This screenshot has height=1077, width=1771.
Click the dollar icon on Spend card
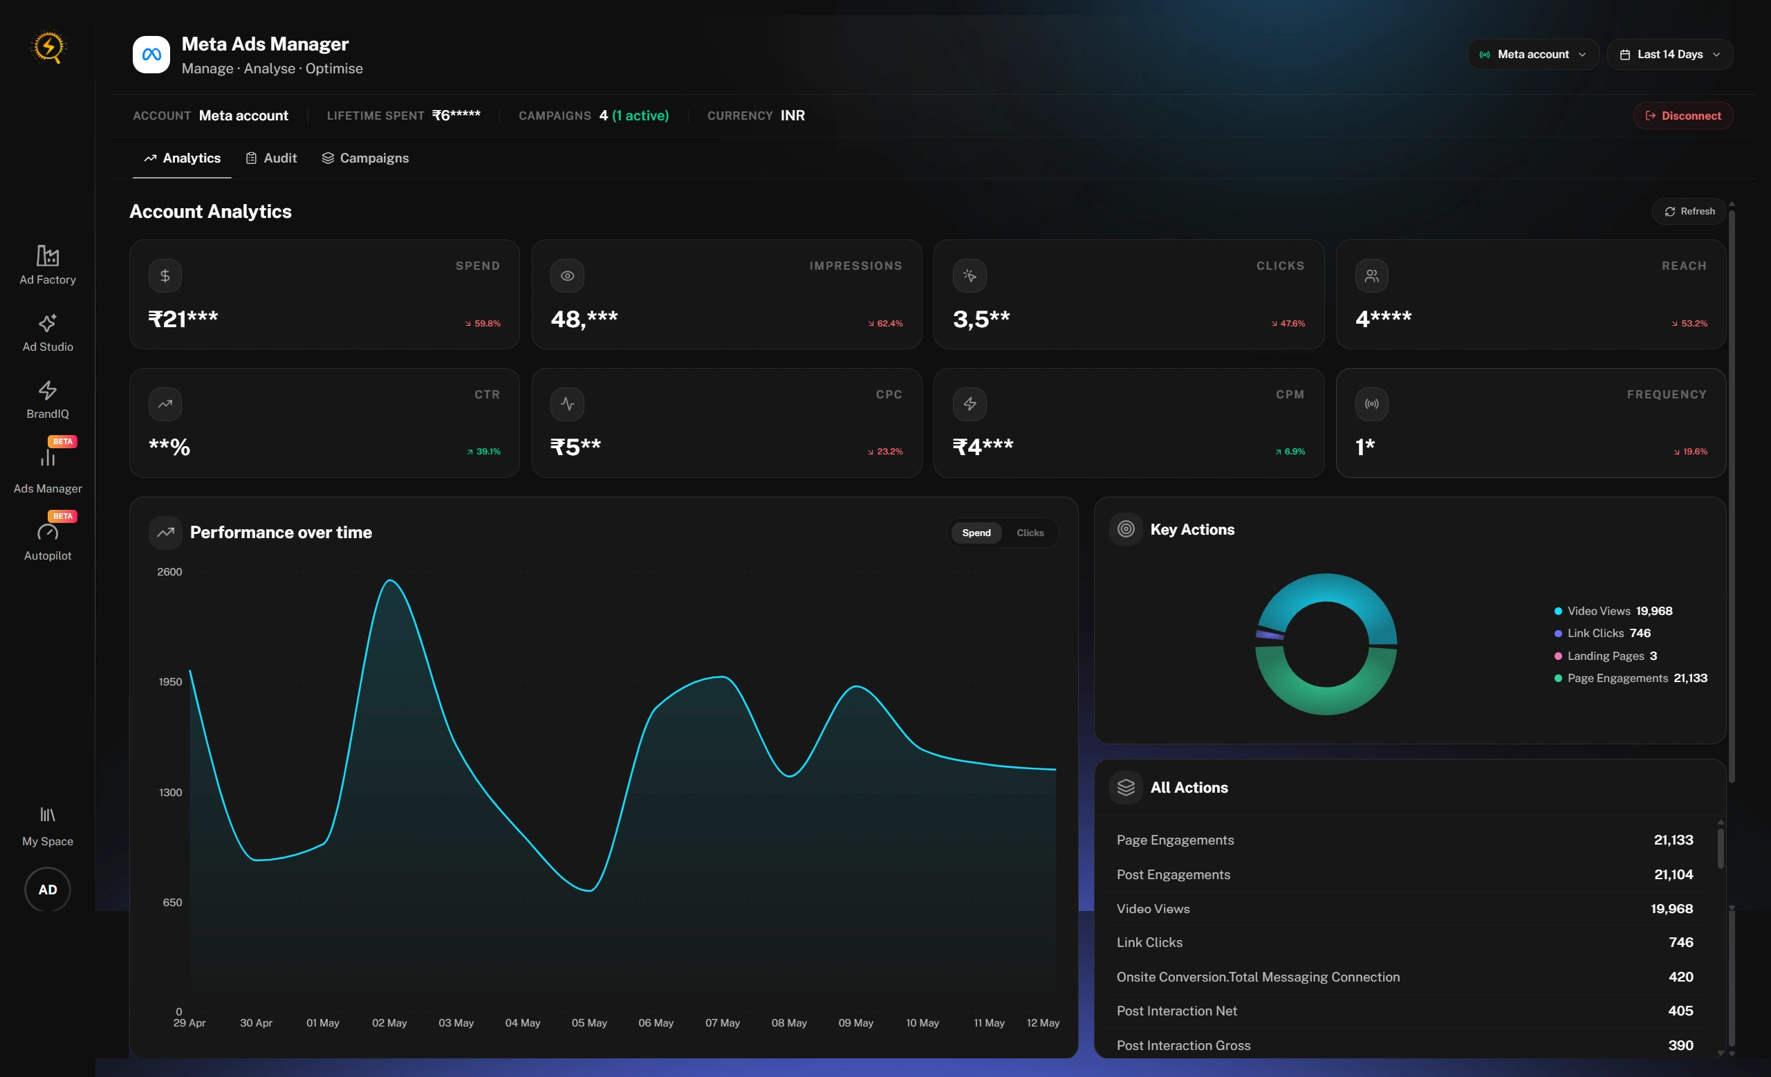165,275
